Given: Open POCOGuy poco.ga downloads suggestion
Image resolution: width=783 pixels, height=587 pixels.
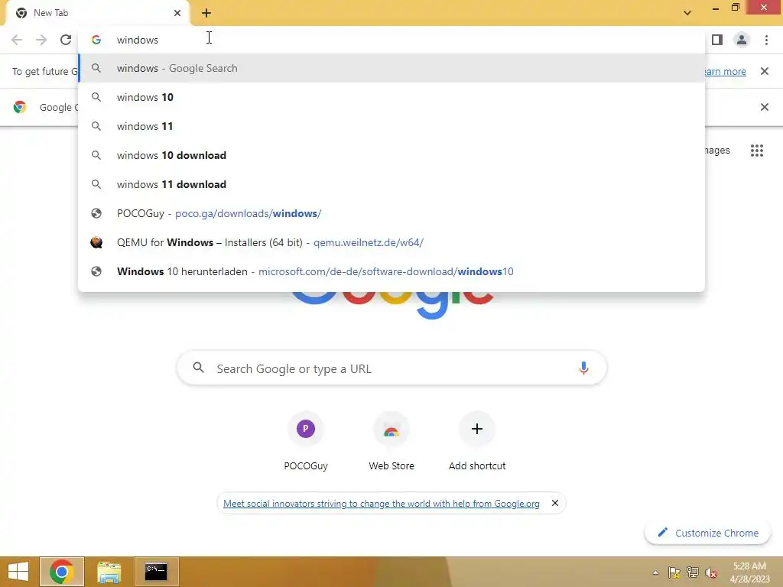Looking at the screenshot, I should [x=391, y=213].
